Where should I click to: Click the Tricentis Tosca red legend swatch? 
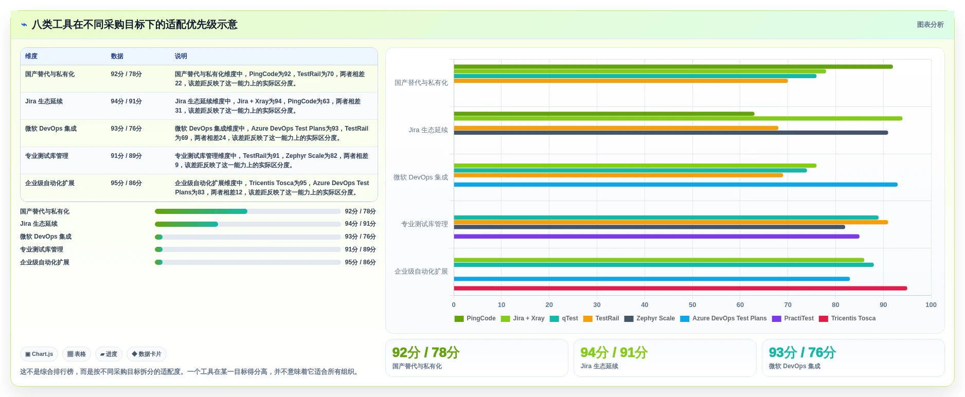(x=823, y=319)
